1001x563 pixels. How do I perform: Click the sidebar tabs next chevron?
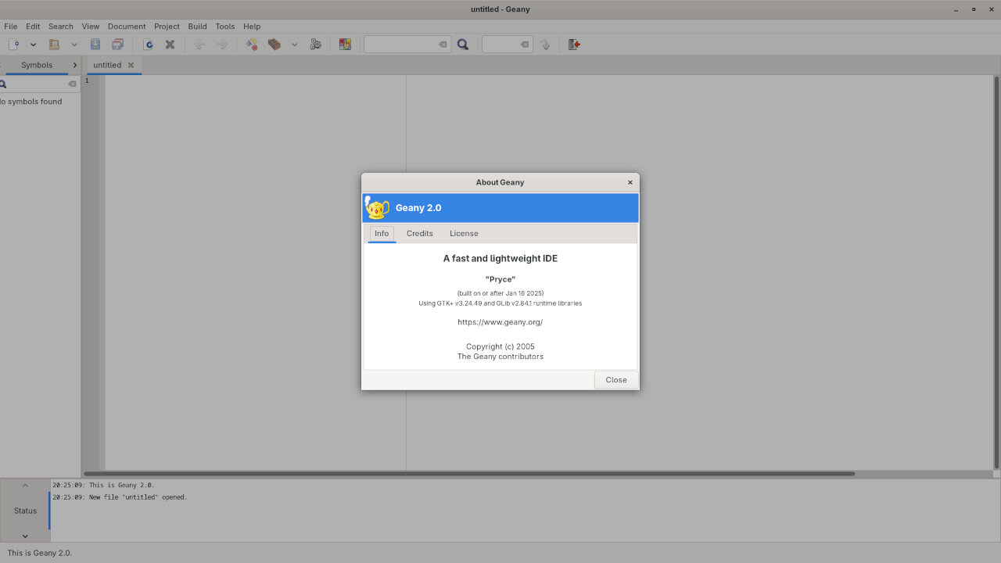pyautogui.click(x=75, y=65)
